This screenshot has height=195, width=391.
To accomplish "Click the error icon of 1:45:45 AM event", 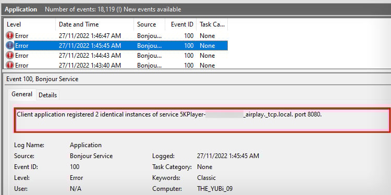I will [x=10, y=46].
